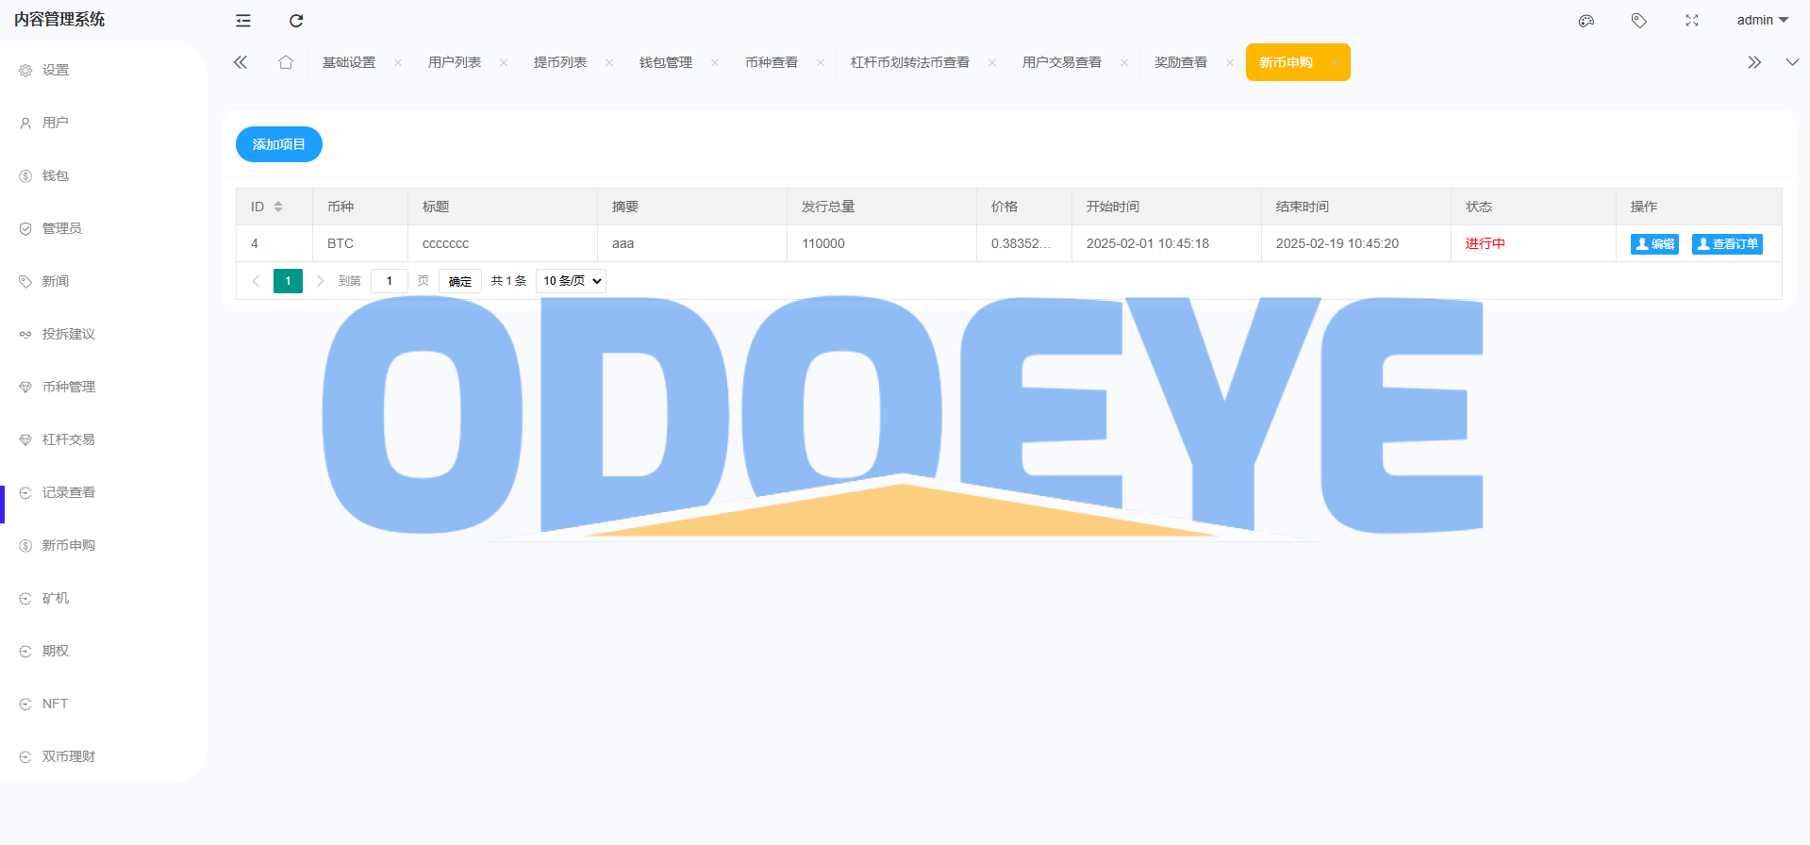The width and height of the screenshot is (1810, 845).
Task: Go to next page arrow
Action: 320,281
